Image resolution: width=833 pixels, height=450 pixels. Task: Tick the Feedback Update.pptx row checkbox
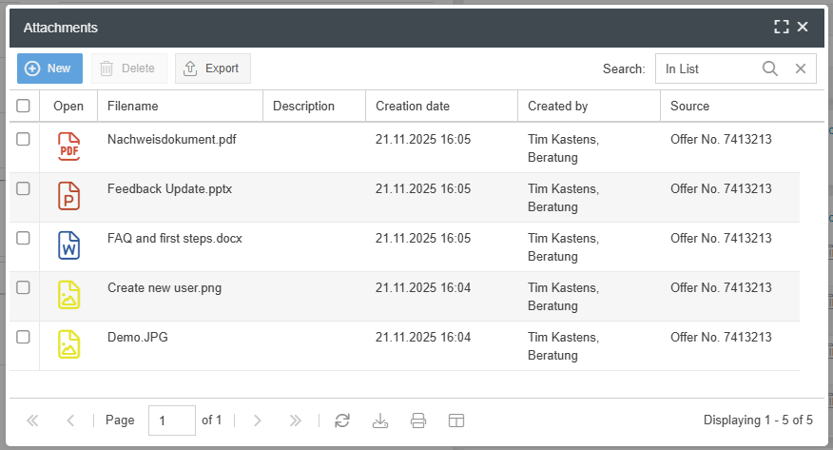[x=24, y=189]
